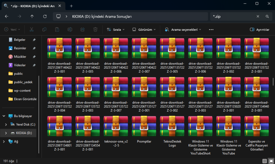Open the Sırala sort dropdown
This screenshot has width=275, height=164.
(x=116, y=30)
